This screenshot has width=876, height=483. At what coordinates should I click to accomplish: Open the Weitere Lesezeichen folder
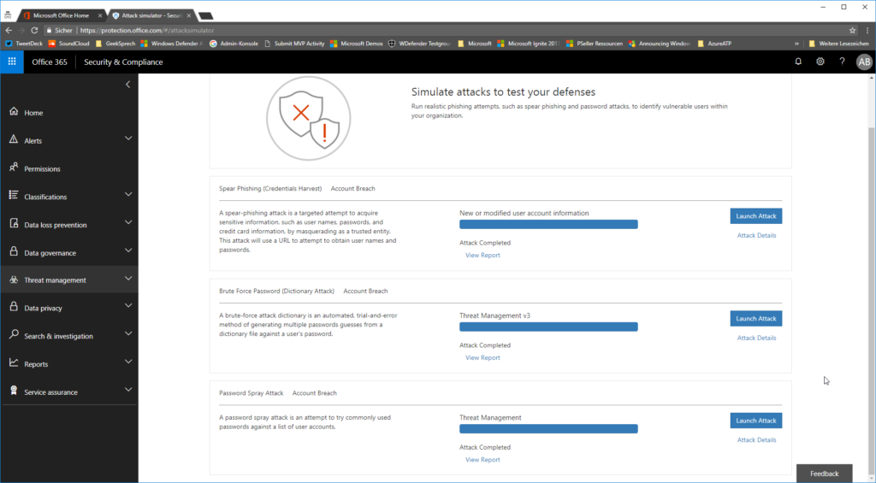point(838,44)
